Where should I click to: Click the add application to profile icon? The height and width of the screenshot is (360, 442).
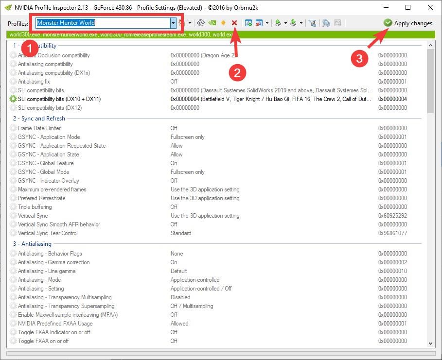[248, 23]
